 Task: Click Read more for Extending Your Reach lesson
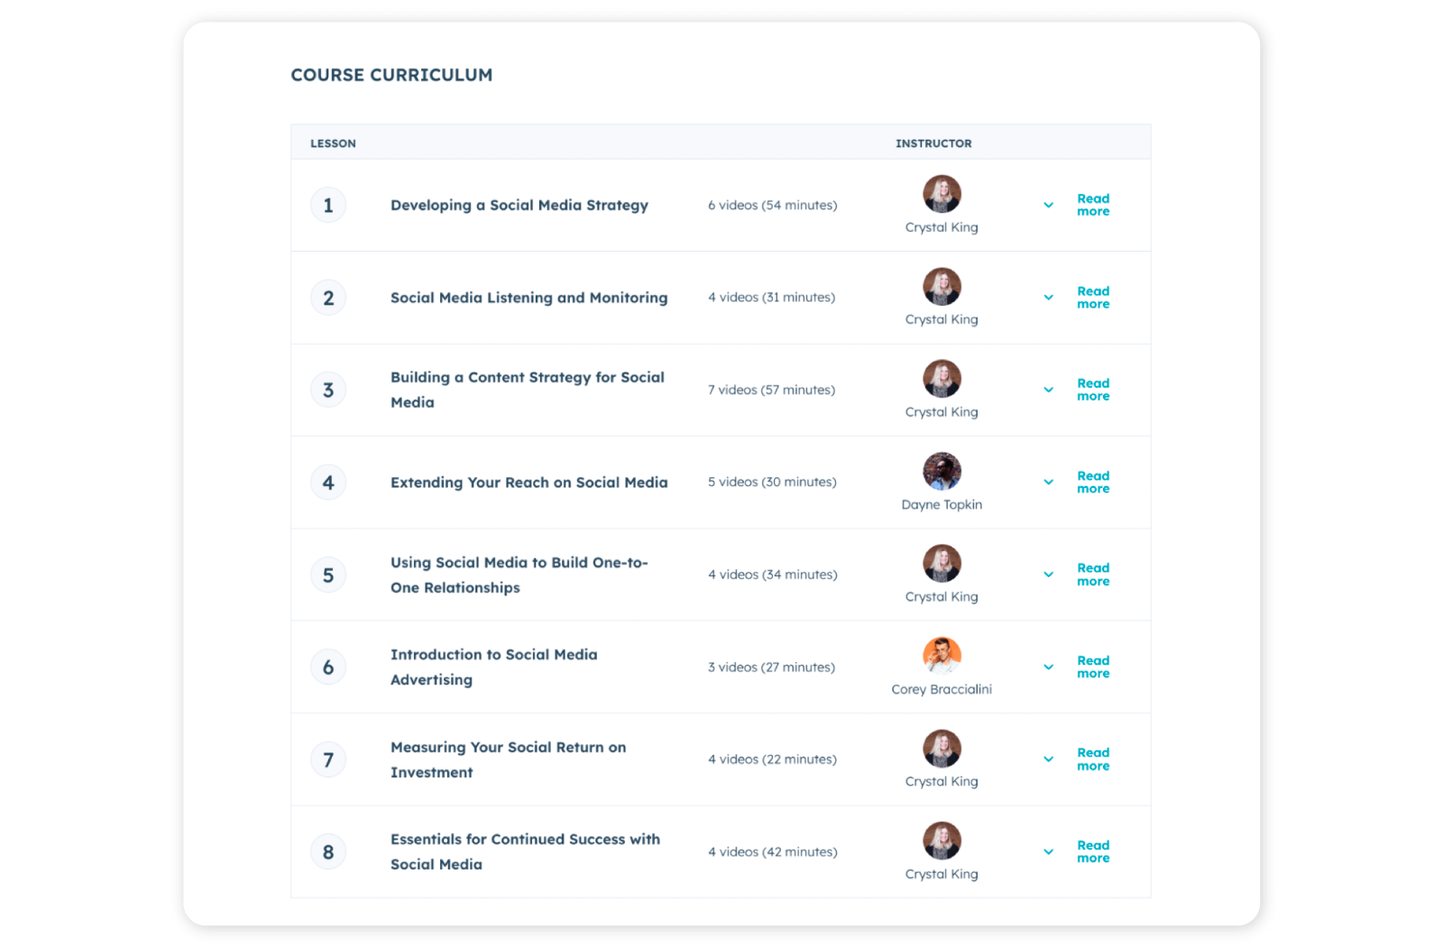1092,482
